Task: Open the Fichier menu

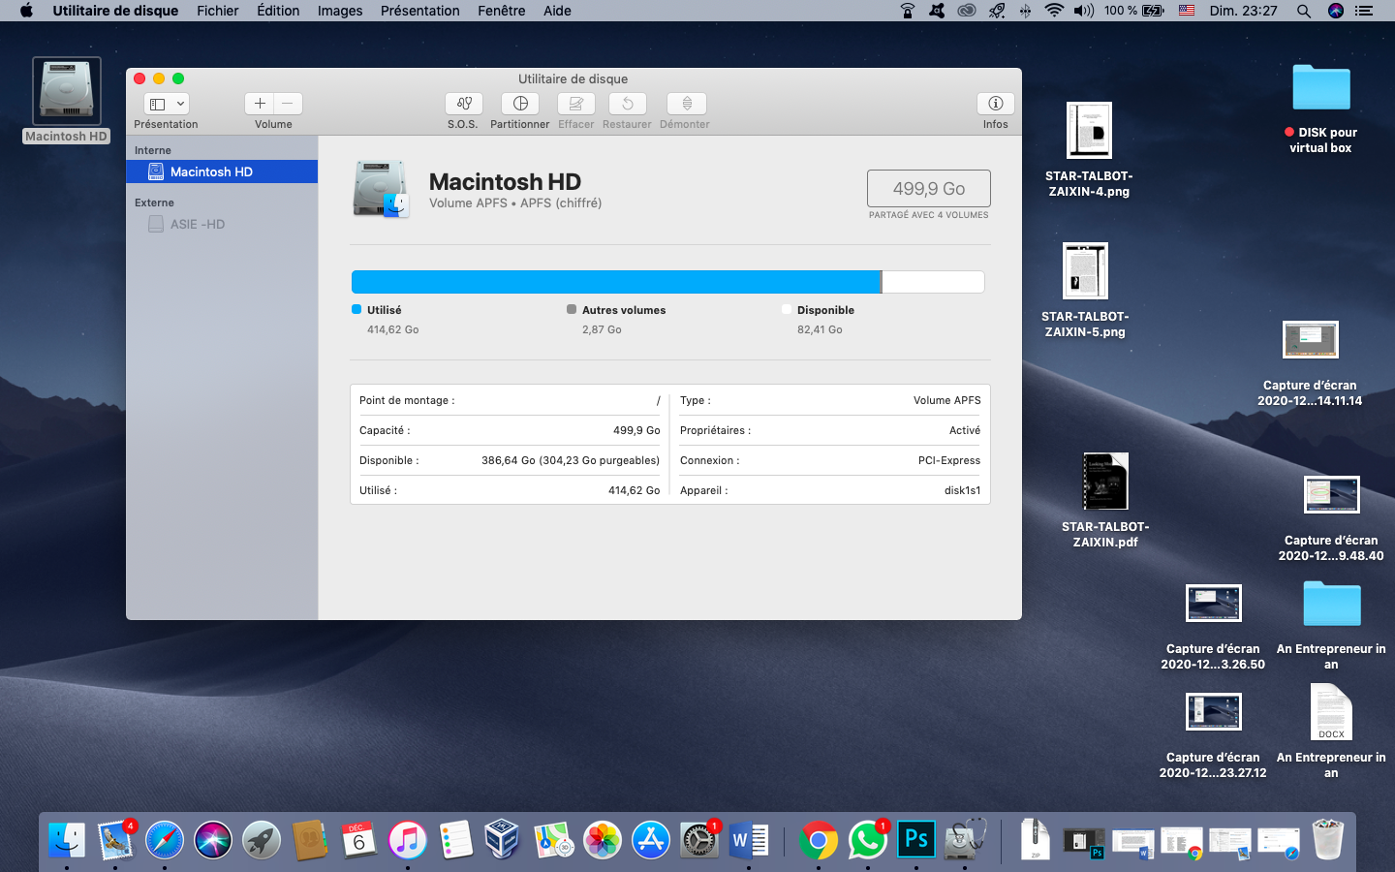Action: coord(217,11)
